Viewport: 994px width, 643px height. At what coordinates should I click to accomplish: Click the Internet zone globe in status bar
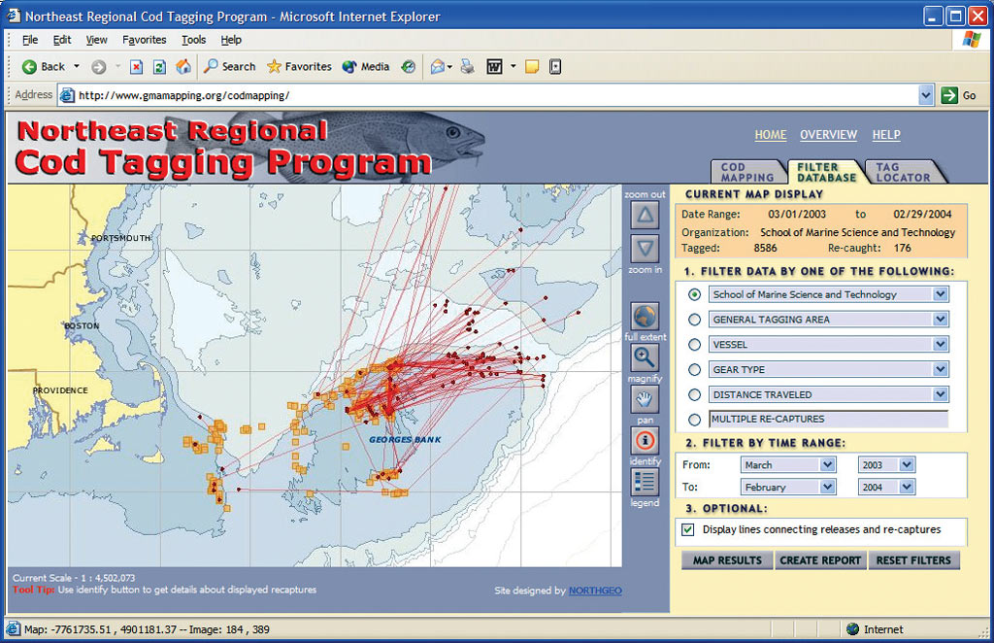[x=852, y=629]
